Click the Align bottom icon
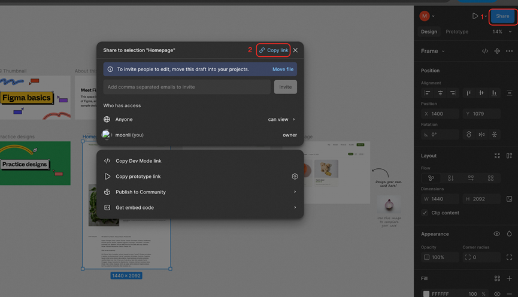The image size is (518, 297). (494, 93)
